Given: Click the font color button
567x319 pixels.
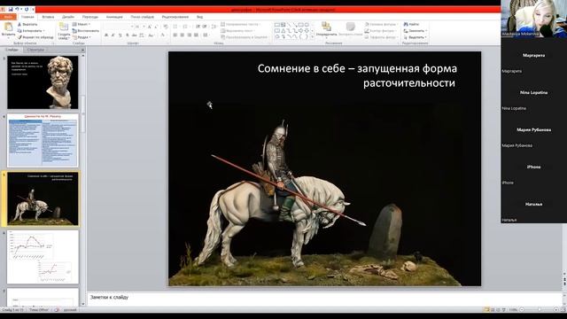Looking at the screenshot, I should [163, 35].
